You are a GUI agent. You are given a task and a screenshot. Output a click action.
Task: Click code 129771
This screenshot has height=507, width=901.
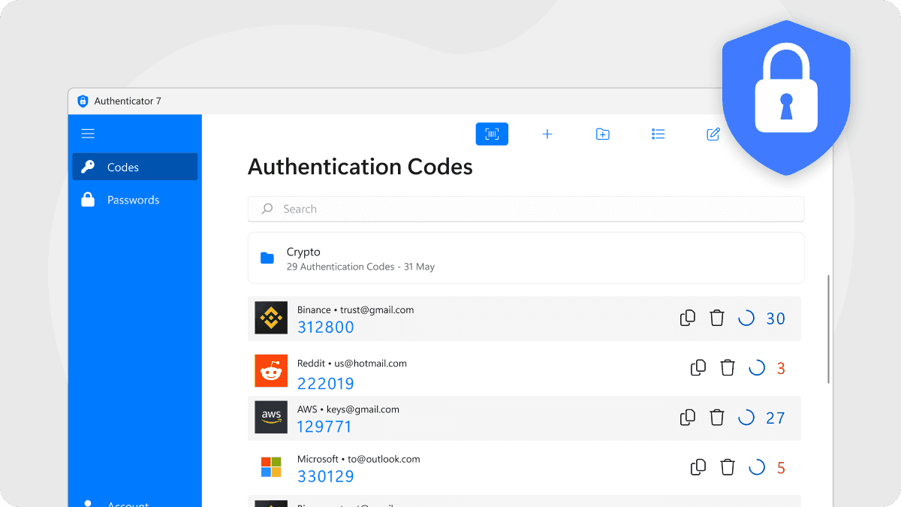324,426
